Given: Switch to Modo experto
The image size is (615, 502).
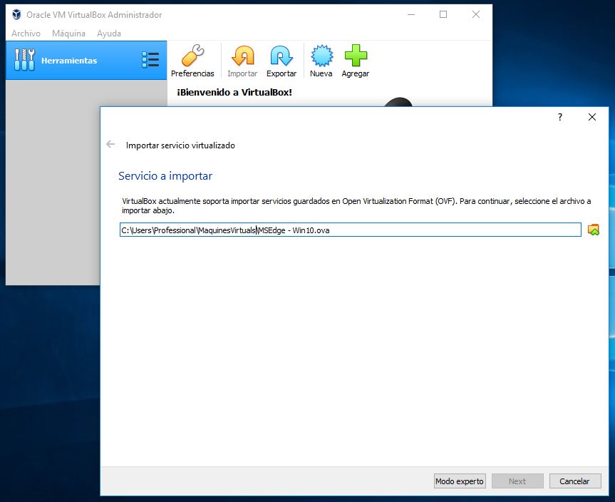Looking at the screenshot, I should pos(460,481).
